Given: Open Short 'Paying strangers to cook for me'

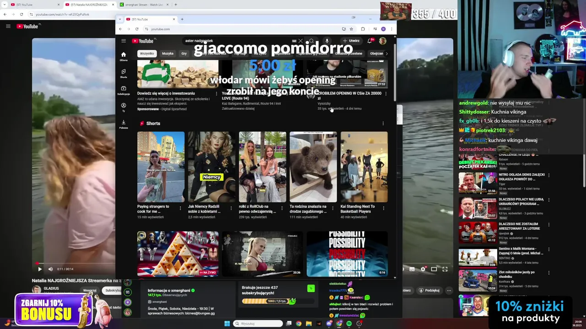Looking at the screenshot, I should click(x=161, y=167).
